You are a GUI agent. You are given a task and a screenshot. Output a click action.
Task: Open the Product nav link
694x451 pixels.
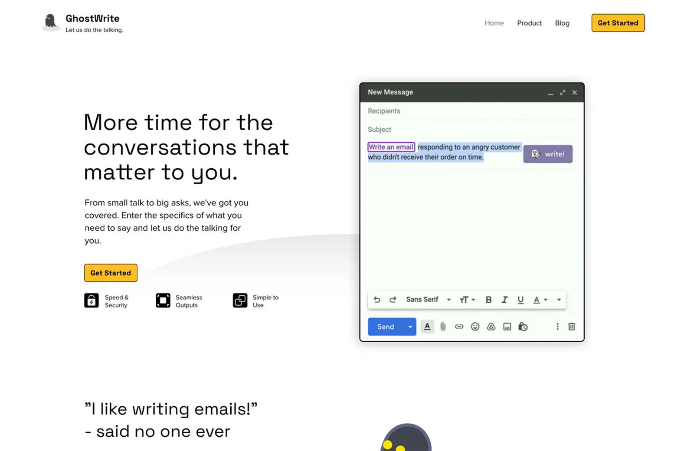point(529,23)
